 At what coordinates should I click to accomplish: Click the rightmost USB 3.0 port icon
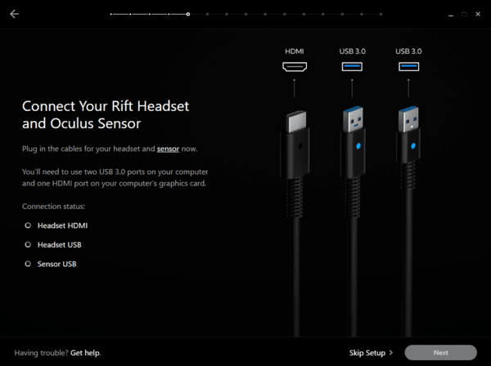click(x=408, y=66)
